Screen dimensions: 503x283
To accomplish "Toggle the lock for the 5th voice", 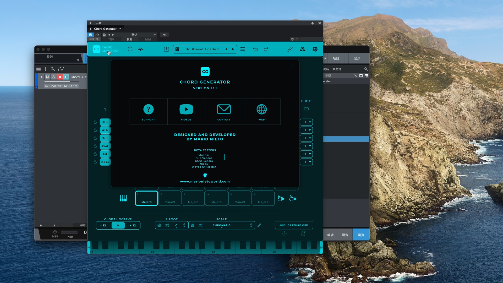I will (95, 122).
